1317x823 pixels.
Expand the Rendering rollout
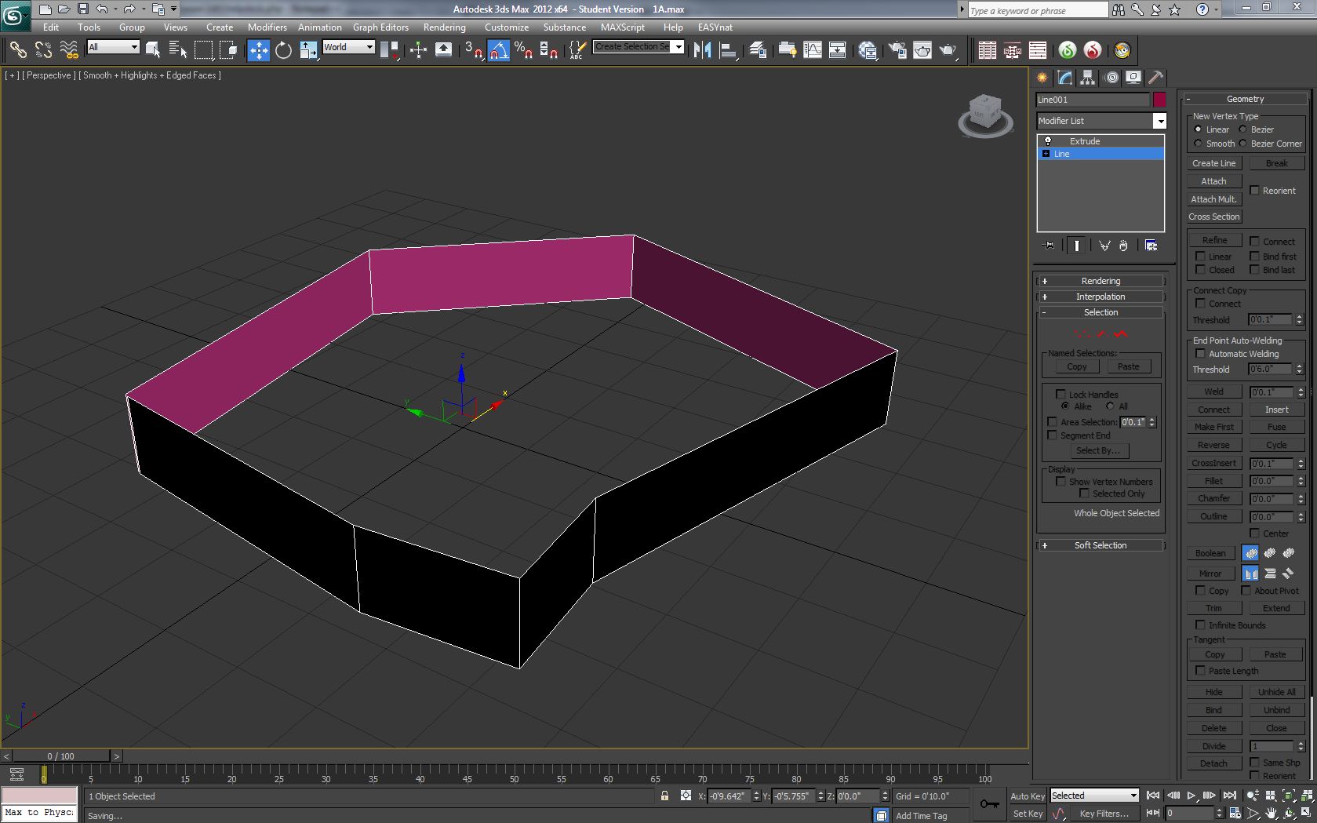(x=1100, y=281)
